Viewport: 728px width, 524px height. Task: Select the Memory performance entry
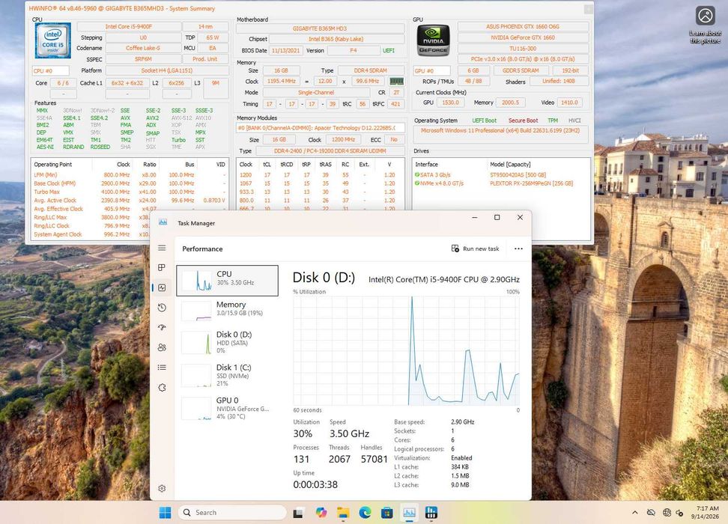(228, 311)
